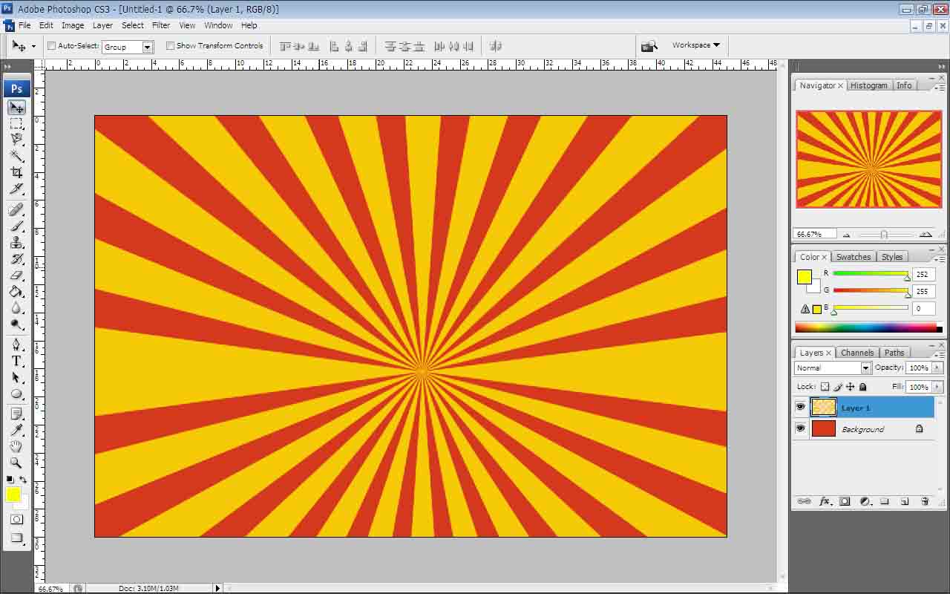
Task: Add a layer style with fx icon
Action: tap(825, 502)
